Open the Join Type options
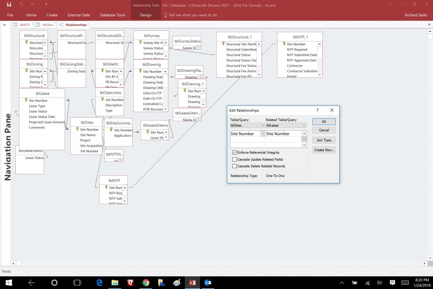433x289 pixels. click(x=324, y=140)
